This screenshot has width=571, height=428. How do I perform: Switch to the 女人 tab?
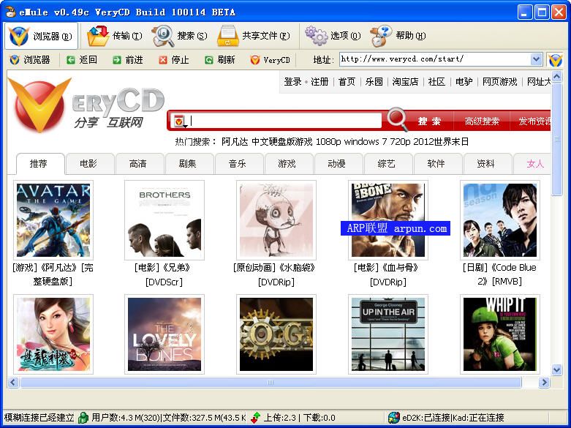coord(532,164)
